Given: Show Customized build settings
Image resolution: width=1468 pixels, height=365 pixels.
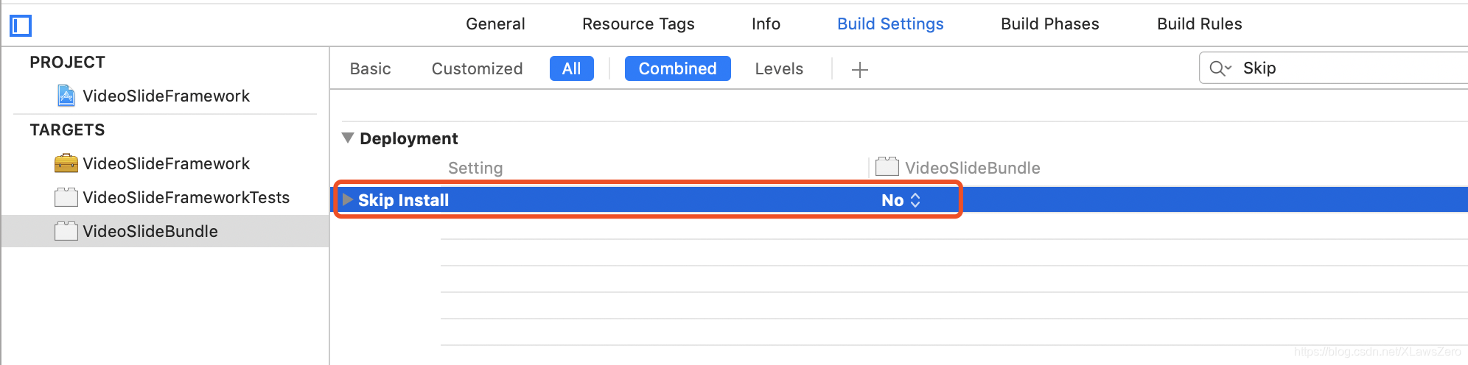Looking at the screenshot, I should pos(477,68).
